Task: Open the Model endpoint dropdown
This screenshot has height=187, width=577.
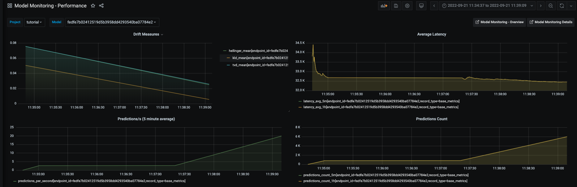Action: 112,22
